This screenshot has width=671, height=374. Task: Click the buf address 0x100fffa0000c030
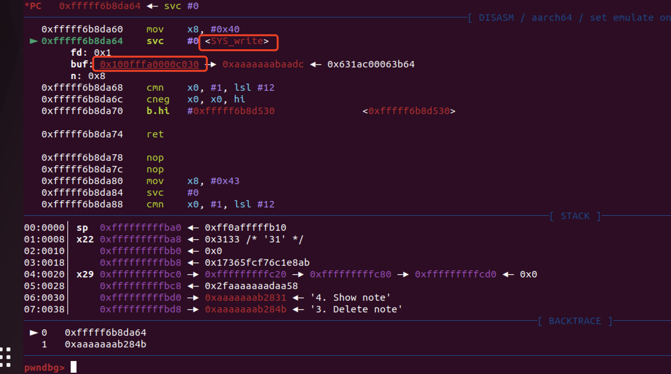[x=149, y=64]
